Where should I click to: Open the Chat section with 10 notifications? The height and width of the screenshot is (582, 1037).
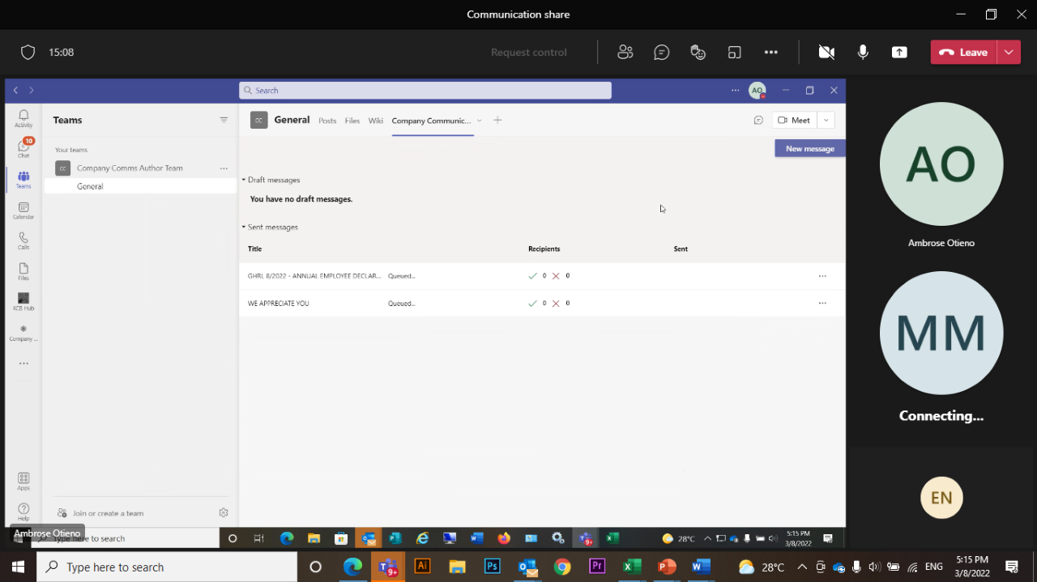click(x=23, y=148)
